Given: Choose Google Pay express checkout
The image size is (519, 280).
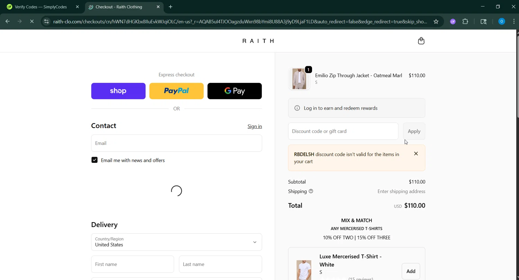Looking at the screenshot, I should [235, 91].
